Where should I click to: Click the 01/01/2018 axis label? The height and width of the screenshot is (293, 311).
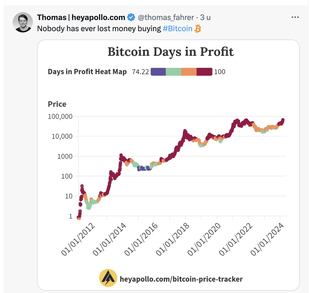click(x=172, y=240)
